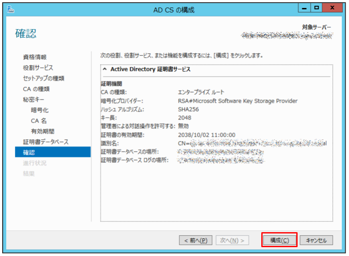Image resolution: width=349 pixels, height=256 pixels.
Task: Click the 証明機関 heading
Action: pos(112,84)
